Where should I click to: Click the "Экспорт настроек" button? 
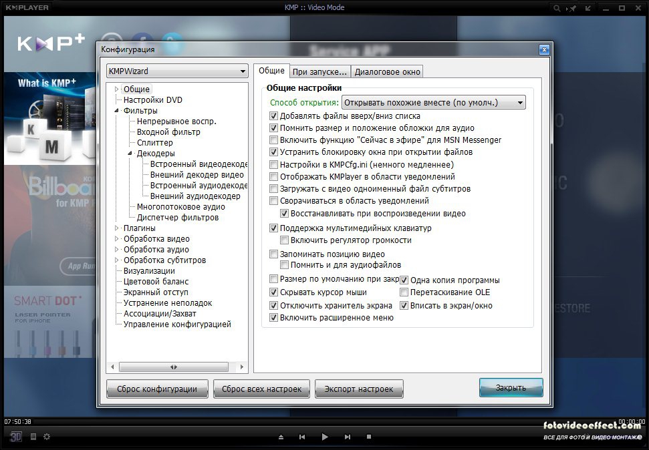pos(359,389)
